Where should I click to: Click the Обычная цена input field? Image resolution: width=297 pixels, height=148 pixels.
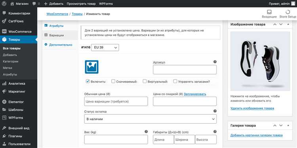click(x=116, y=101)
